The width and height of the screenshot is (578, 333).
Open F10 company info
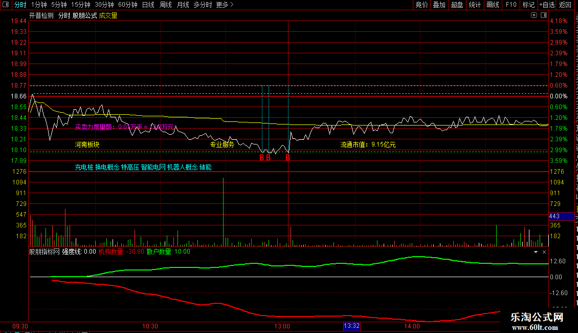(x=511, y=5)
